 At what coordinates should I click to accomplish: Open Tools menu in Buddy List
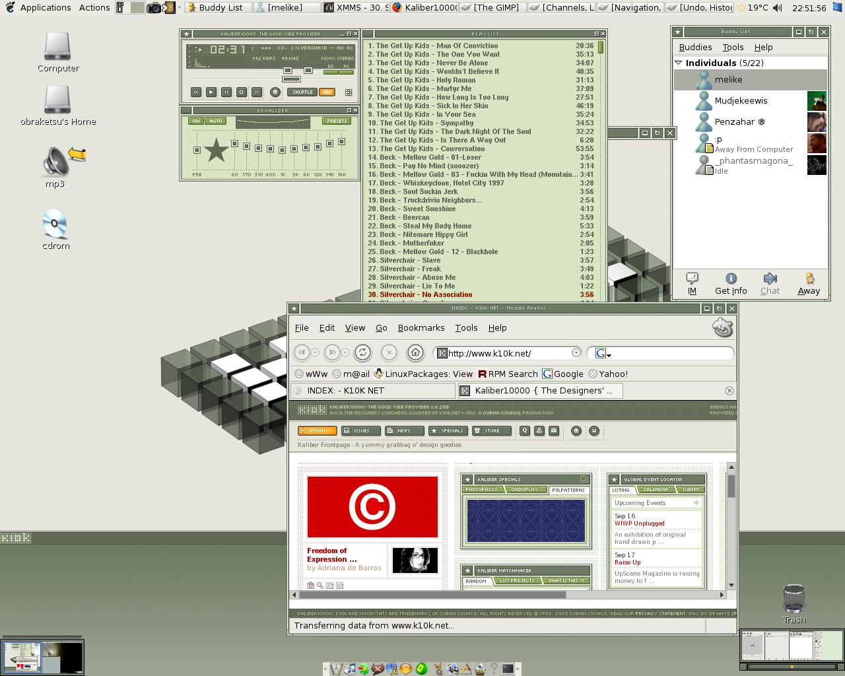[733, 48]
